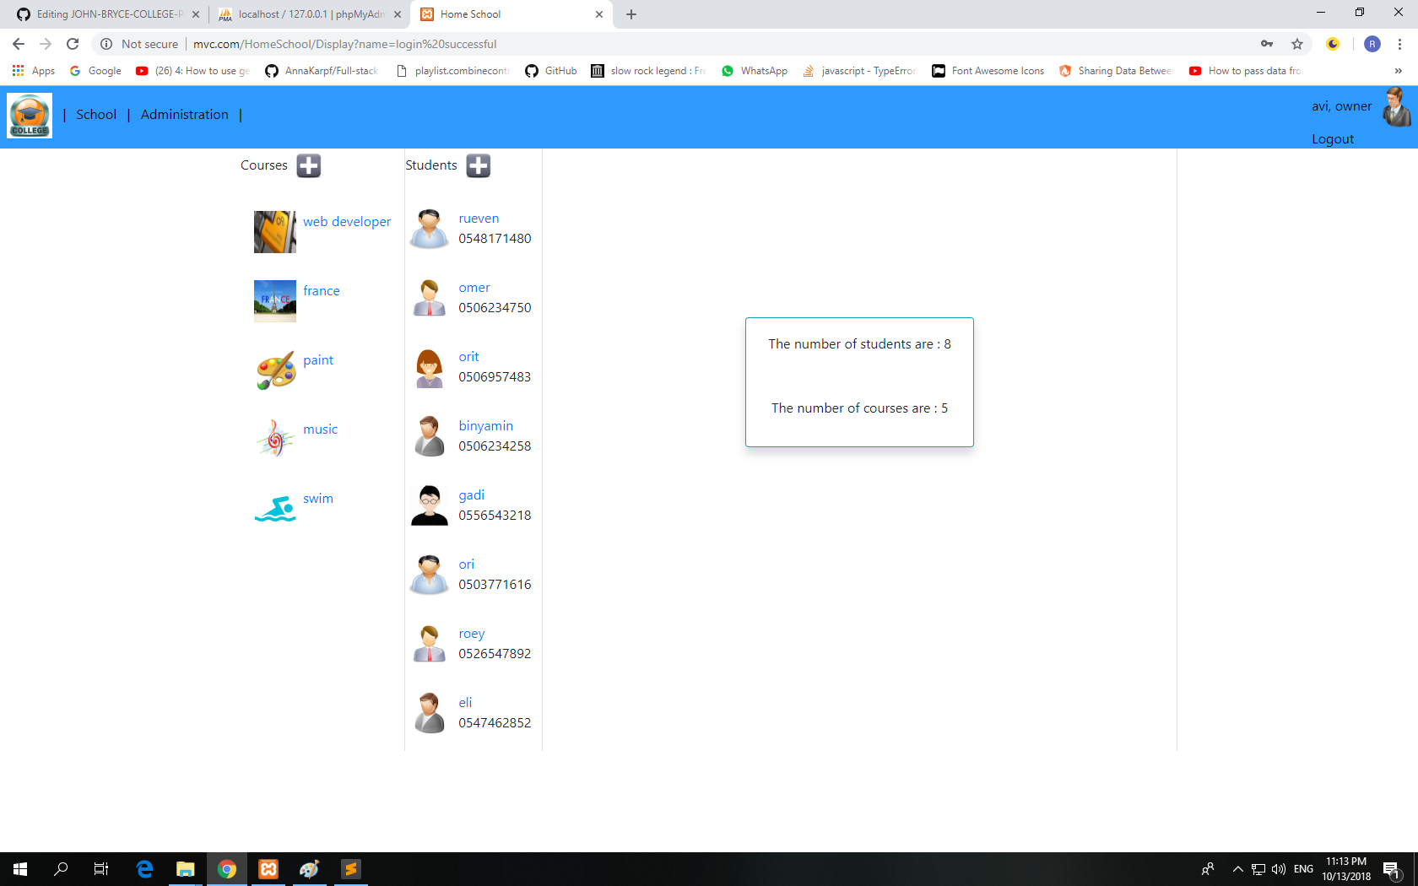Image resolution: width=1418 pixels, height=886 pixels.
Task: Click the owner profile picture
Action: tap(1397, 107)
